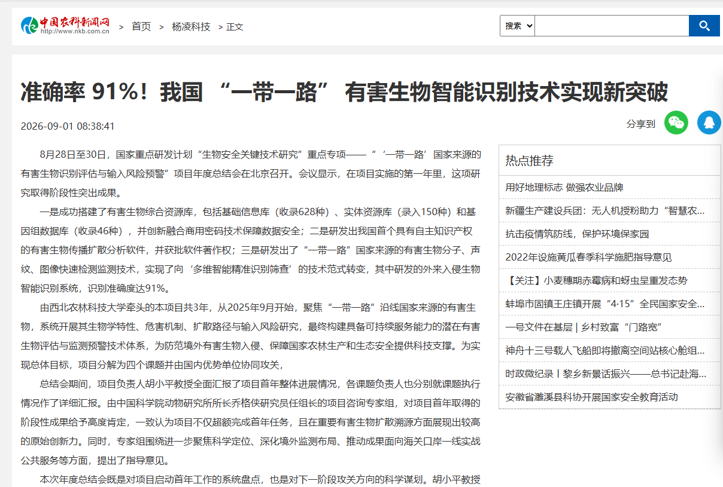Focus the search text field
Viewport: 723px width, 487px height.
(x=612, y=26)
